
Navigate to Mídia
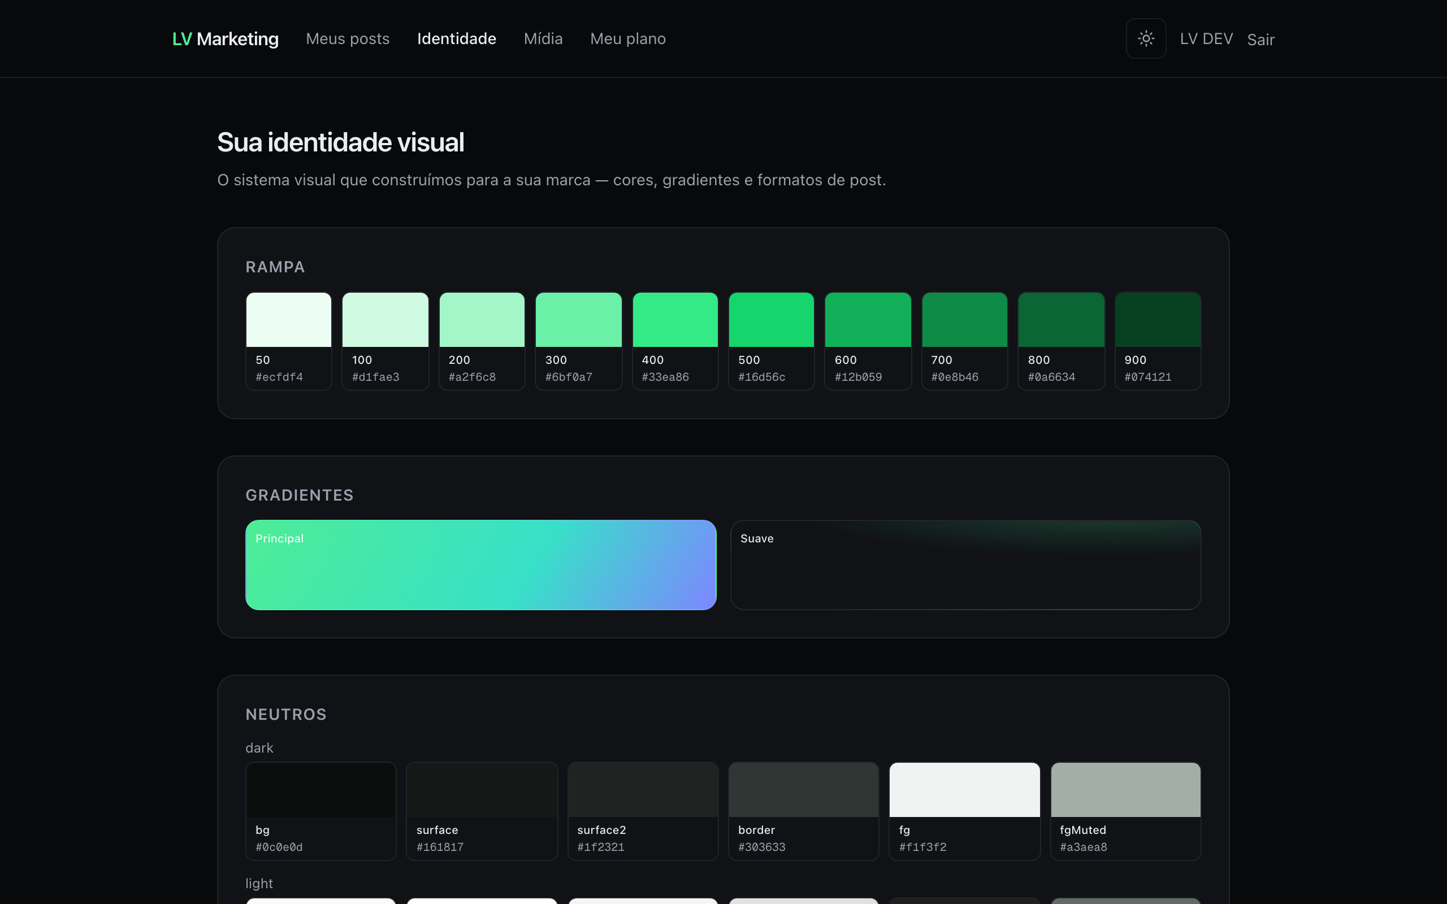pyautogui.click(x=543, y=39)
